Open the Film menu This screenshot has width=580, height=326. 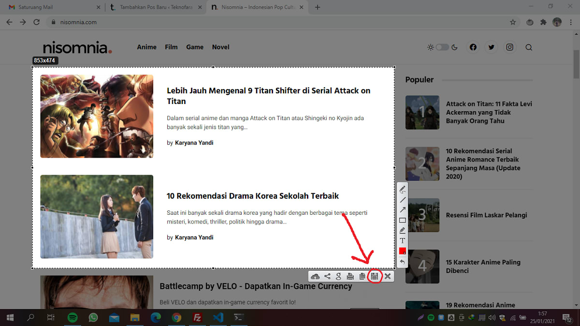click(x=171, y=47)
